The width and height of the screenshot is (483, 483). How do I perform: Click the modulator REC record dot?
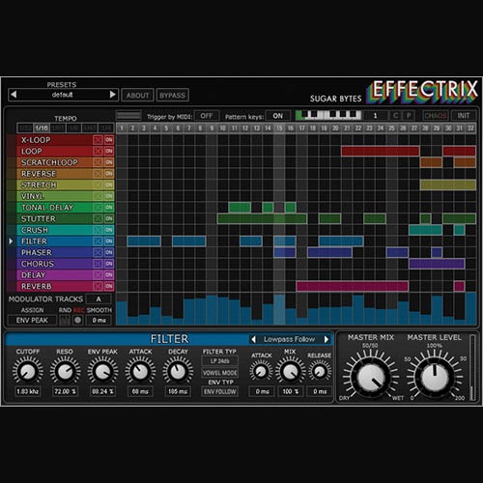77,320
